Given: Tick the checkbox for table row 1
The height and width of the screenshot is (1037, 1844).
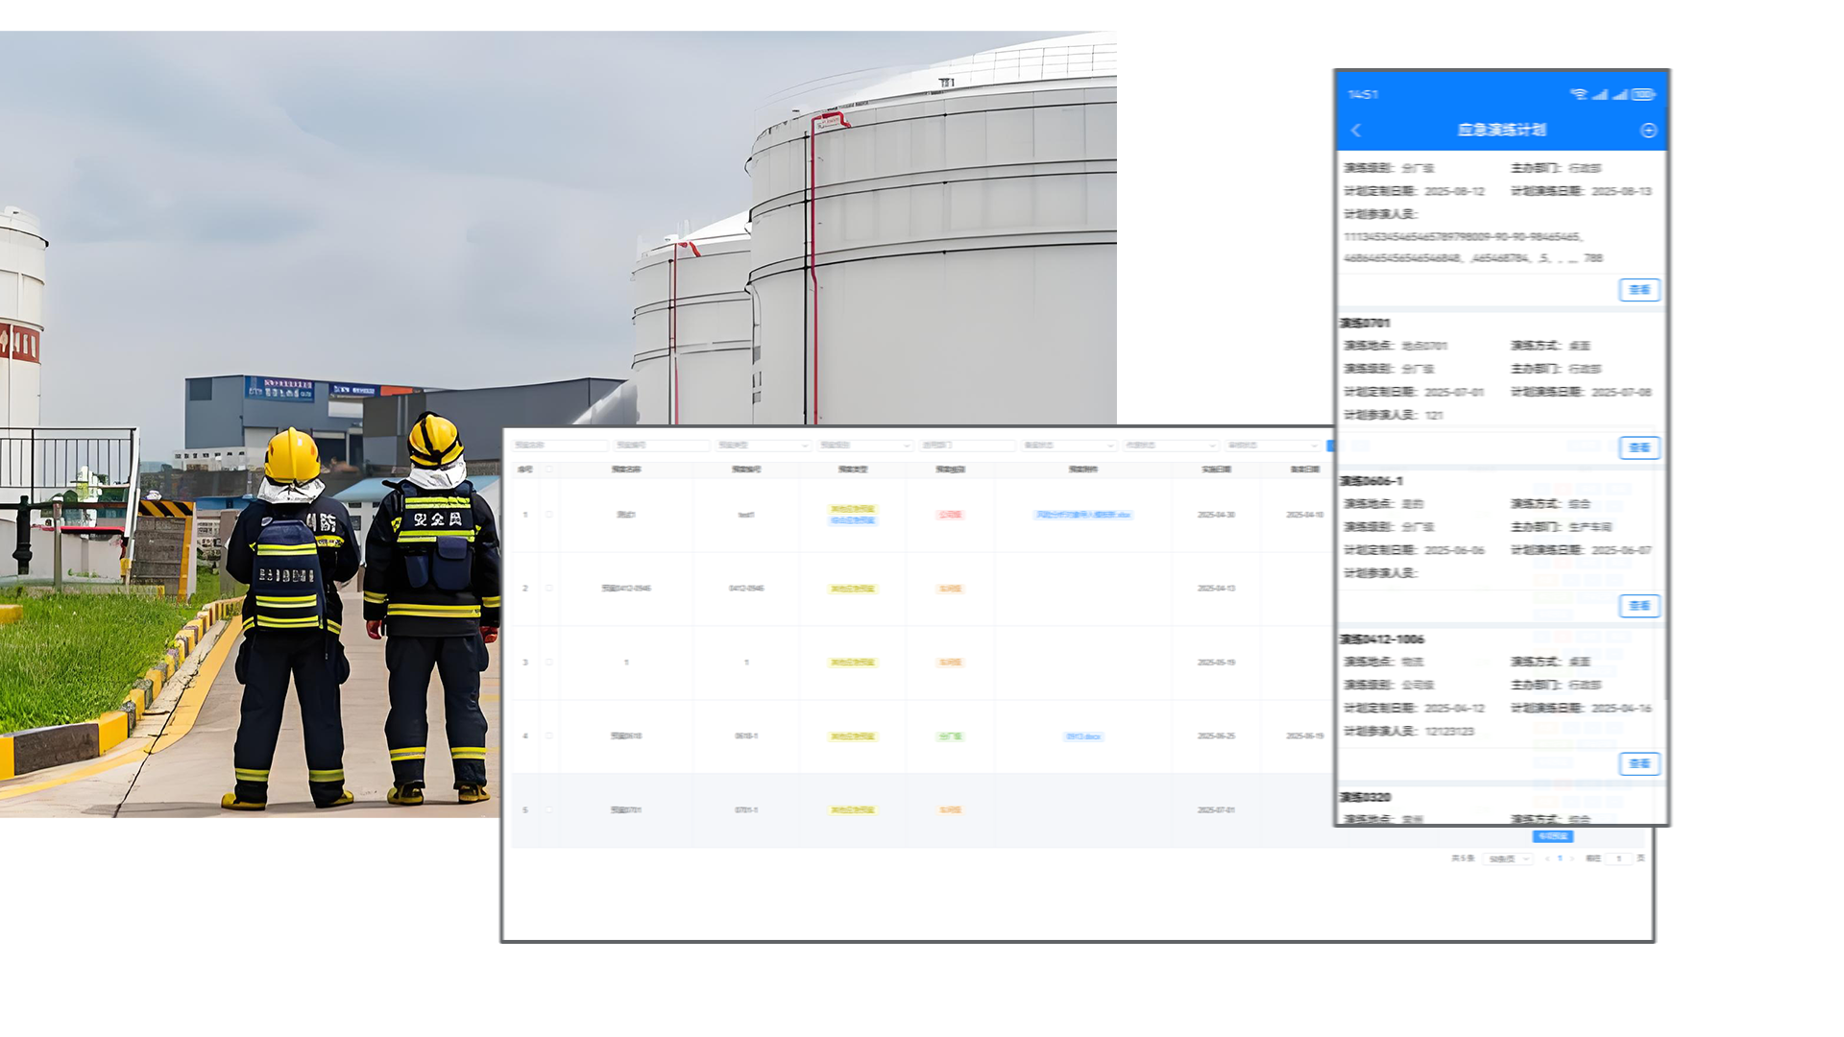Looking at the screenshot, I should (x=549, y=515).
